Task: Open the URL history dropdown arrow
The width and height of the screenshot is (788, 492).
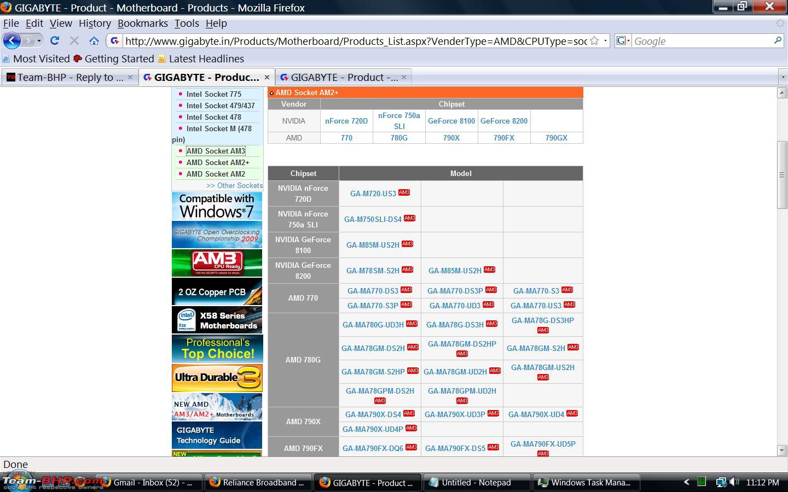Action: pyautogui.click(x=605, y=41)
